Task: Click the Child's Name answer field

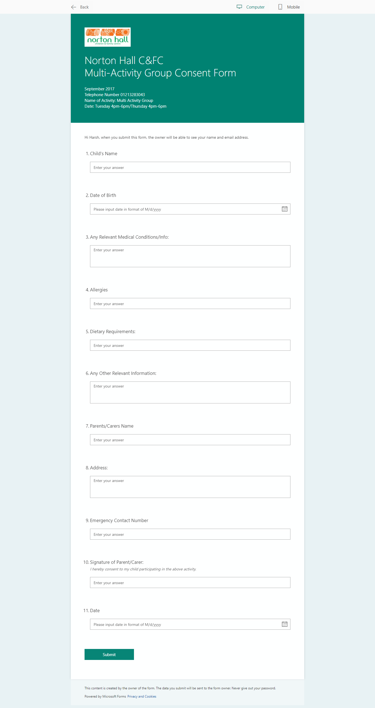Action: (x=190, y=167)
